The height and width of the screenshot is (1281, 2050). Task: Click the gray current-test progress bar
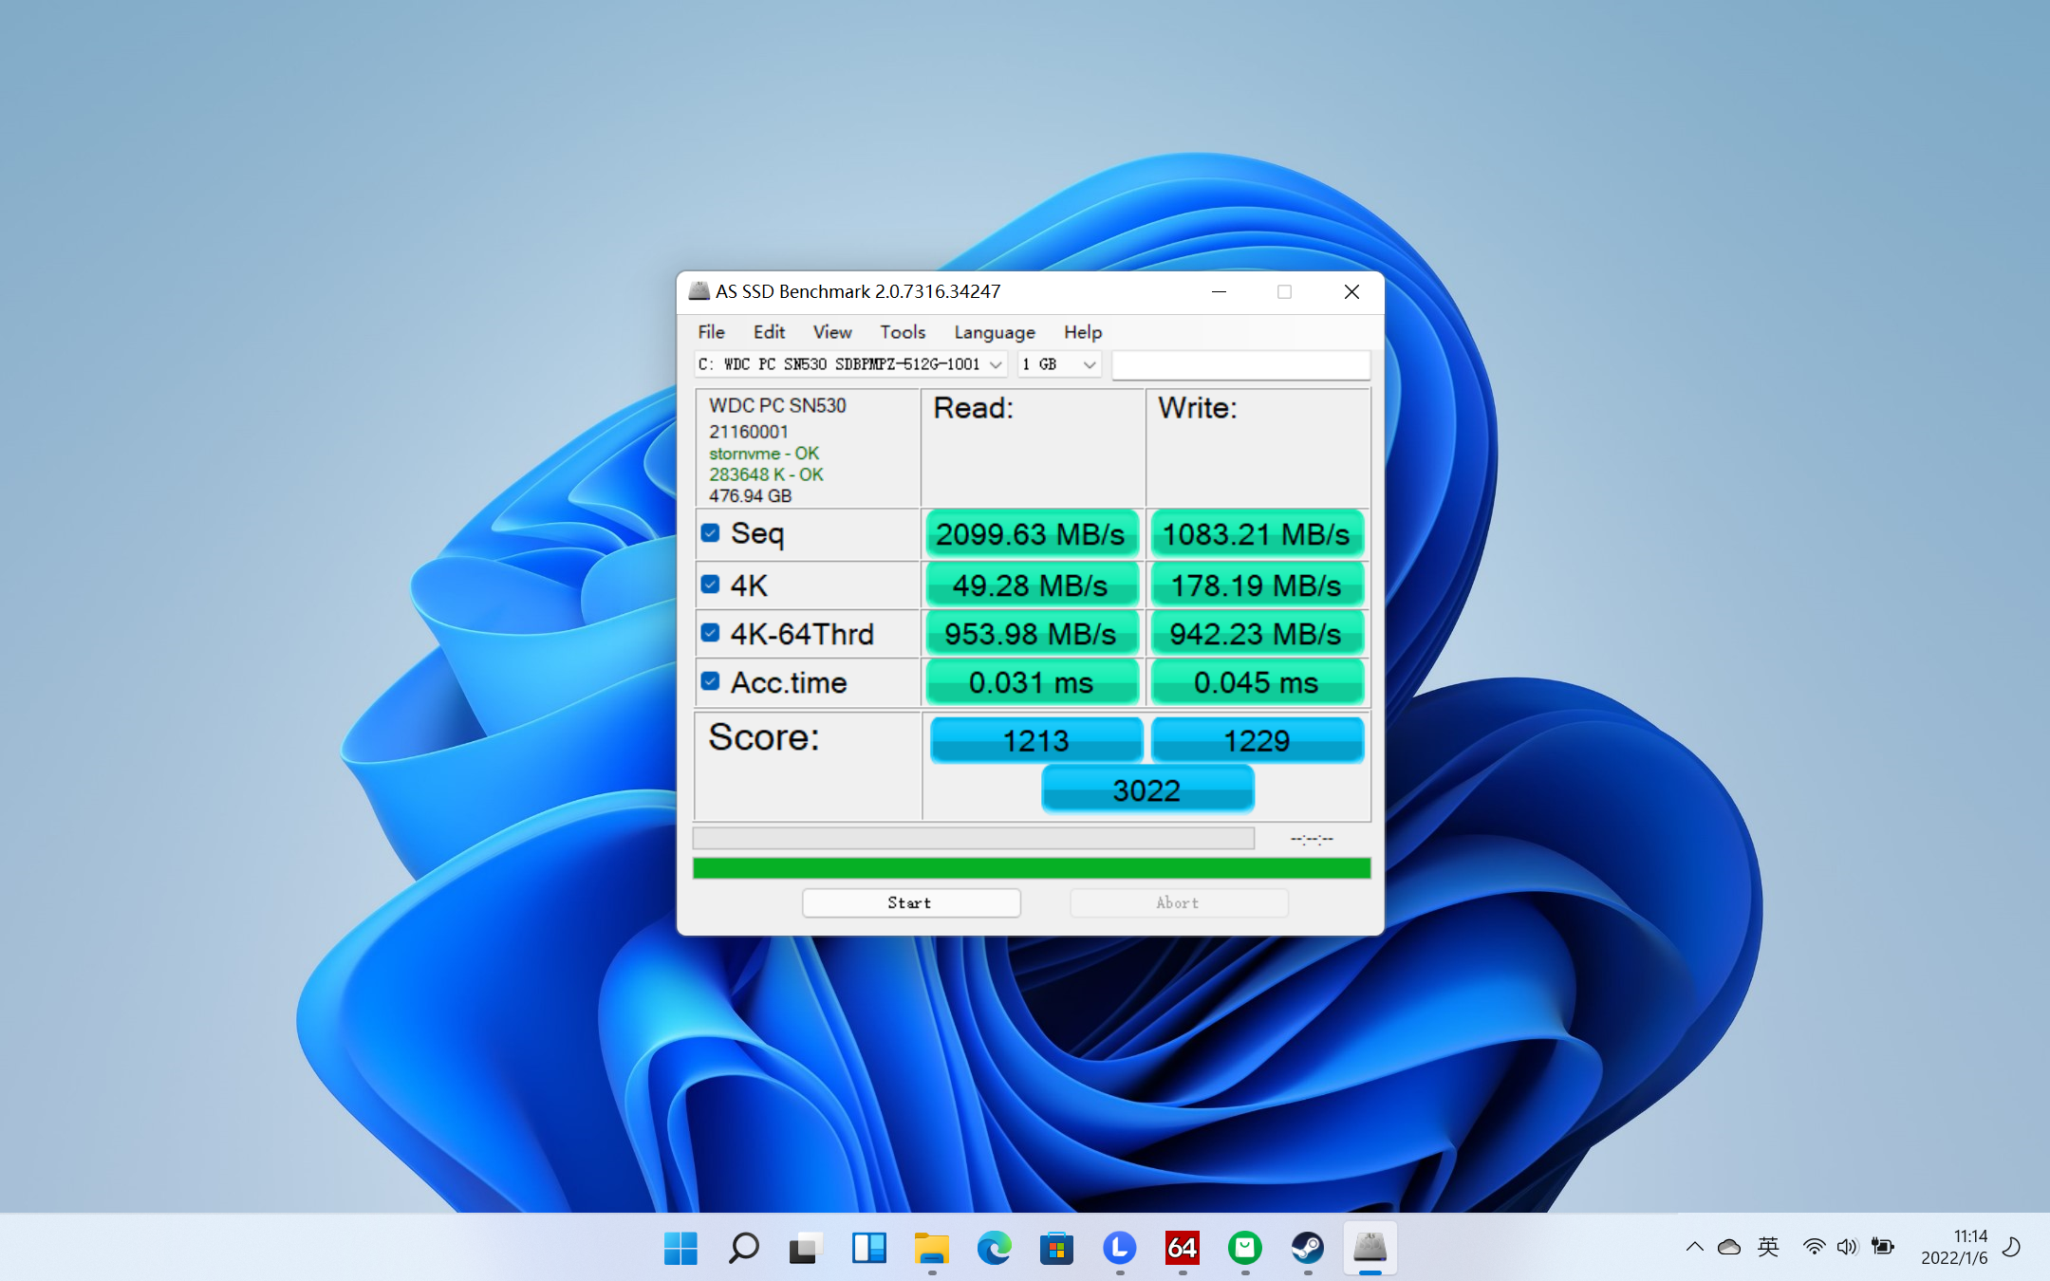pyautogui.click(x=974, y=838)
